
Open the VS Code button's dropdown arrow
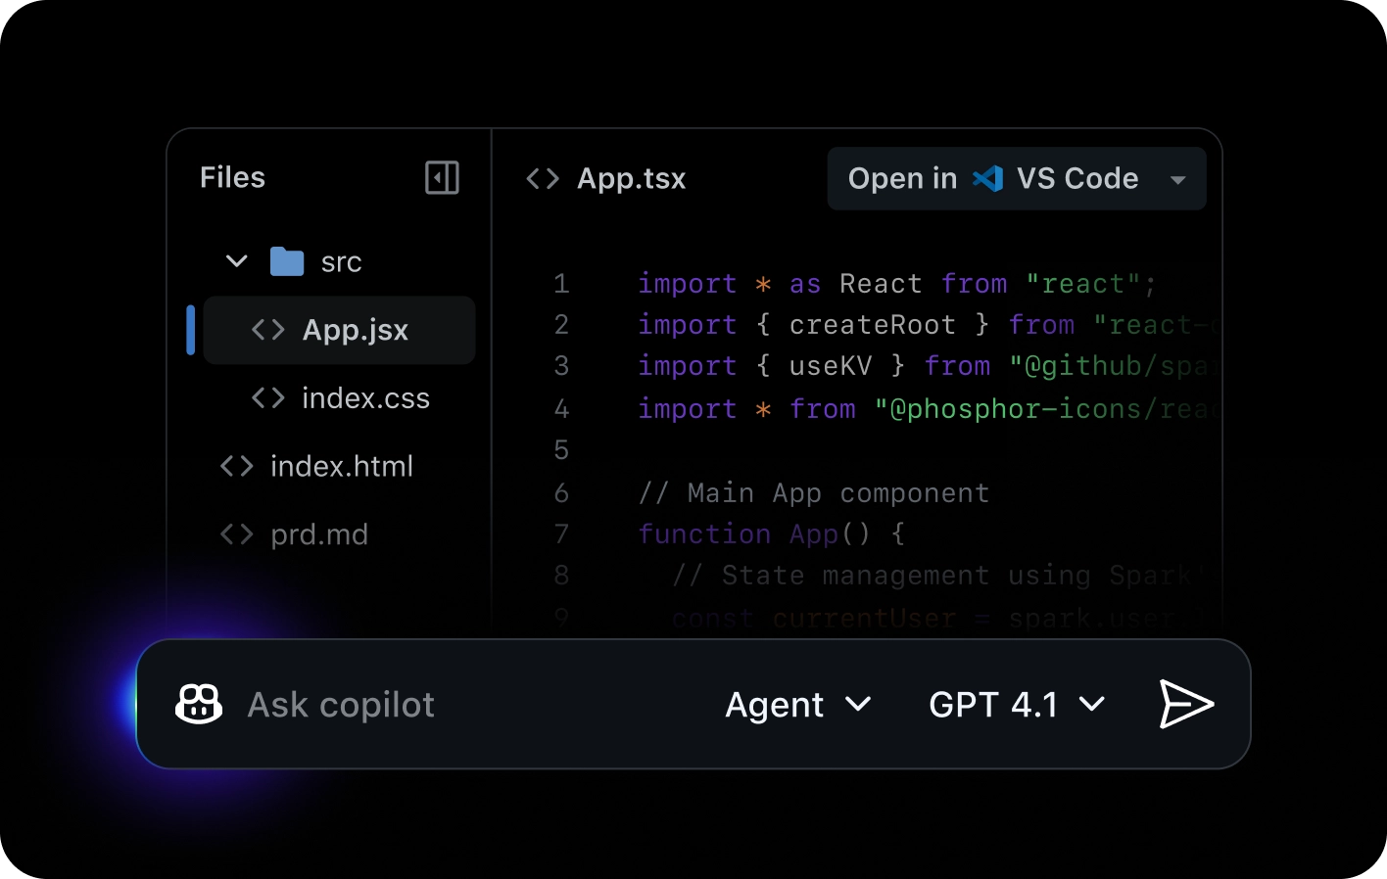tap(1176, 179)
